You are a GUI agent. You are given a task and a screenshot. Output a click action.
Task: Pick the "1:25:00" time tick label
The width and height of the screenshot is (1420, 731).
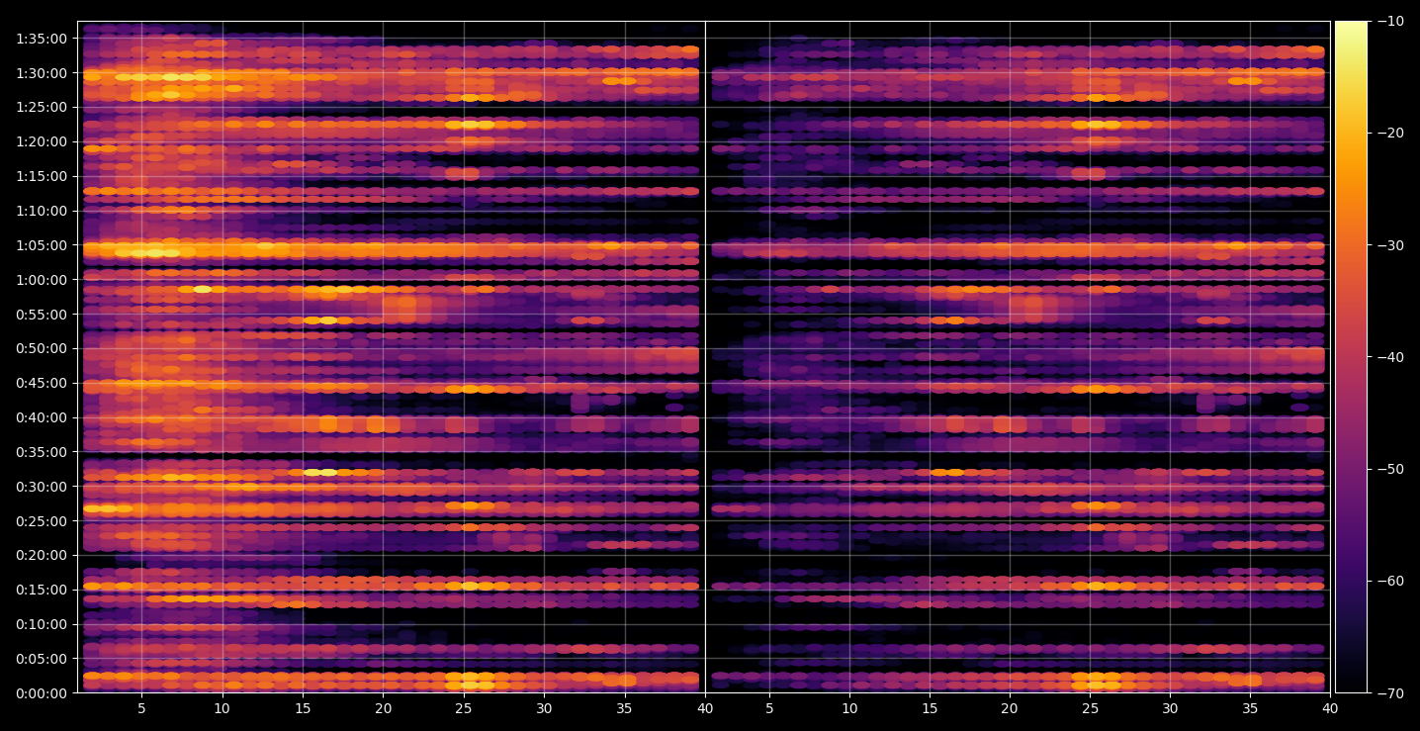43,107
